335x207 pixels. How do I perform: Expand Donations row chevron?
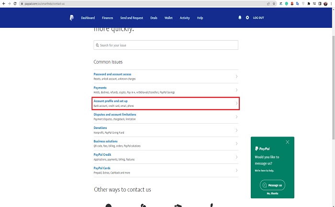tap(236, 130)
